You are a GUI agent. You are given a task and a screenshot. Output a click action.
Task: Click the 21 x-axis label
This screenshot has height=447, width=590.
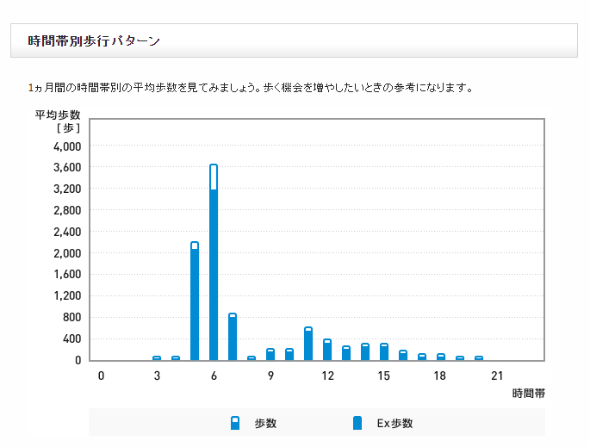[497, 376]
